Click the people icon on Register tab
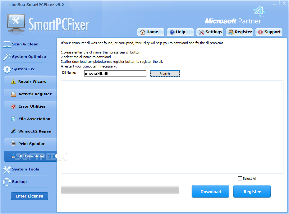 coord(231,32)
